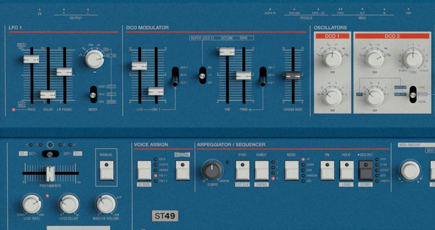Click the AUDIO IN jack label
The image size is (435, 230).
point(270,13)
